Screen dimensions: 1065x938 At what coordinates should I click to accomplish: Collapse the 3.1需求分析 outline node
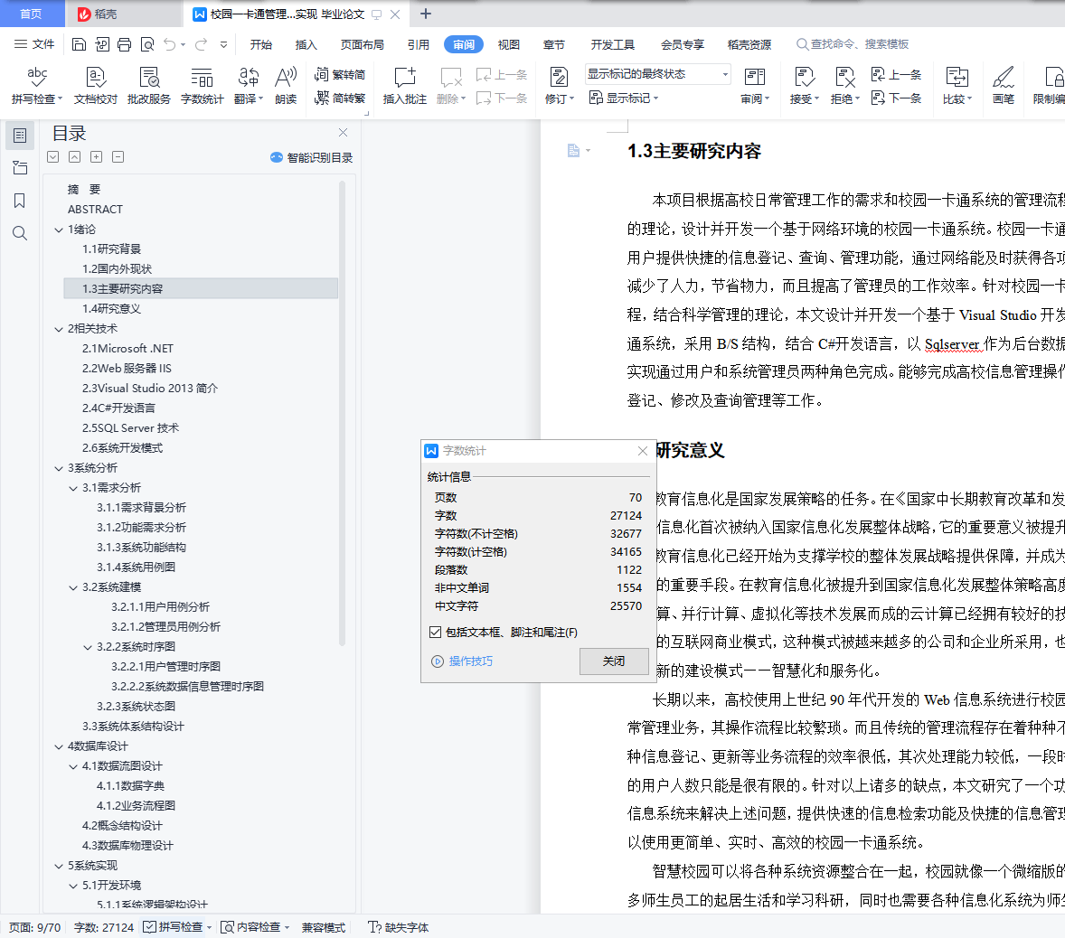pos(73,488)
